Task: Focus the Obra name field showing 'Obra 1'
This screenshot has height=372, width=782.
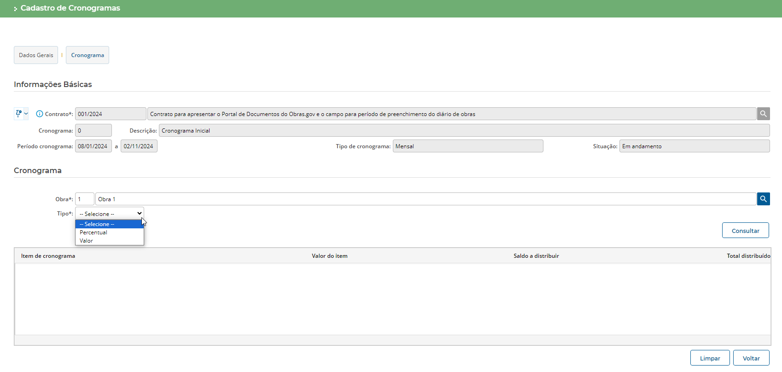Action: 425,199
